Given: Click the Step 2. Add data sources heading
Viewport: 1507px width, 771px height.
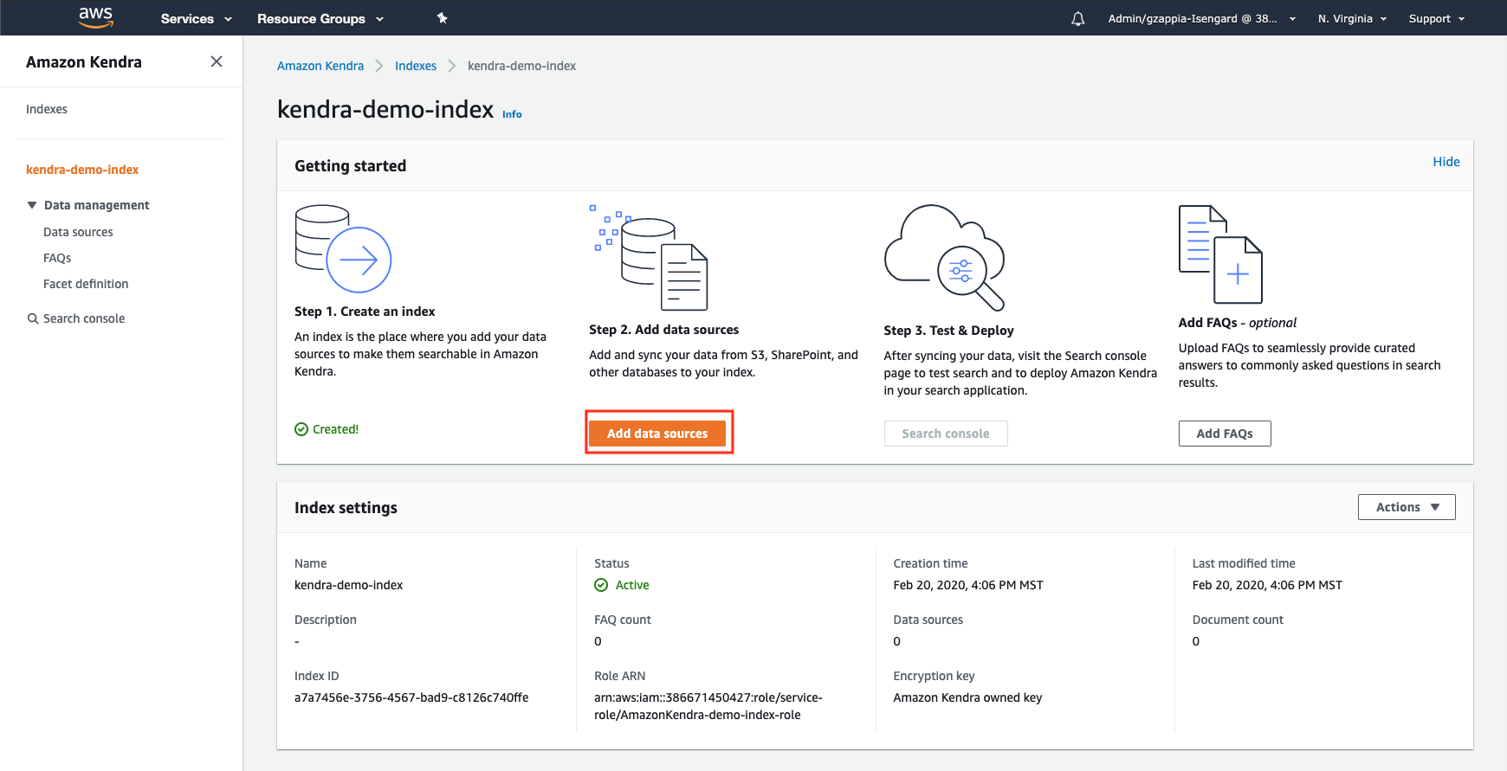Looking at the screenshot, I should 664,330.
